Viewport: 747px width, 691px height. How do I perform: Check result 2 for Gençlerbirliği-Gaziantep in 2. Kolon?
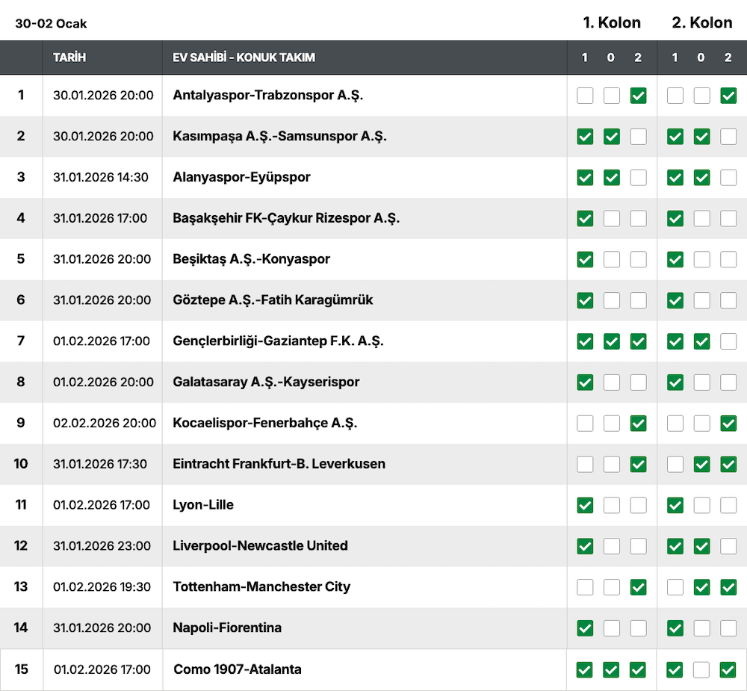tap(728, 341)
